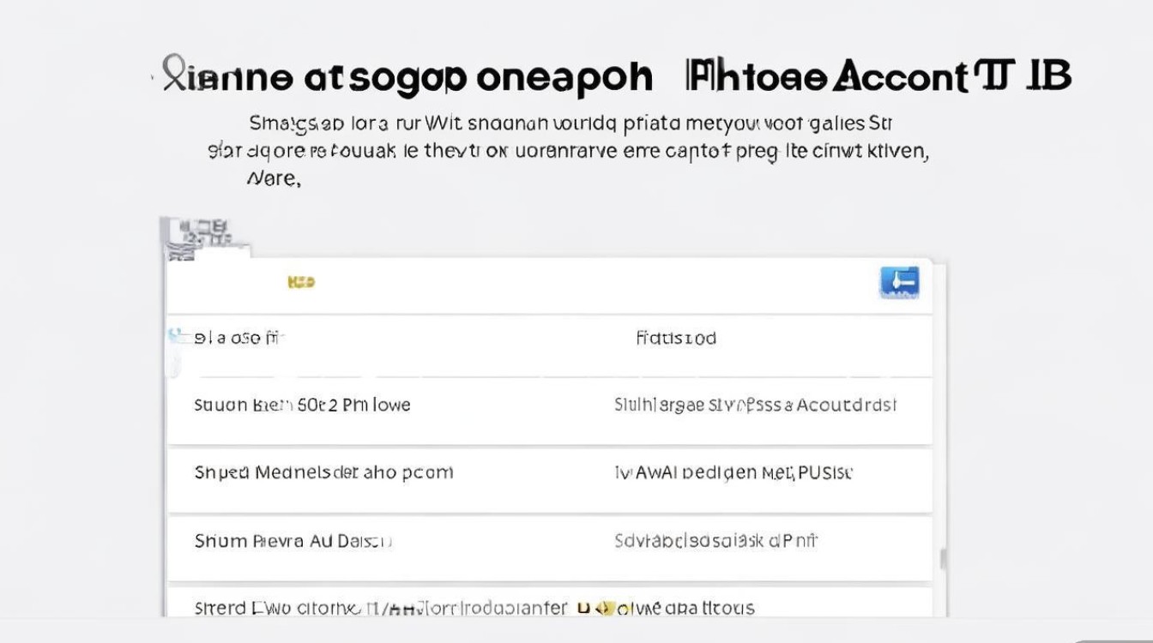The width and height of the screenshot is (1153, 643).
Task: Click the value text ending in "Acoutdrdst"
Action: point(755,405)
